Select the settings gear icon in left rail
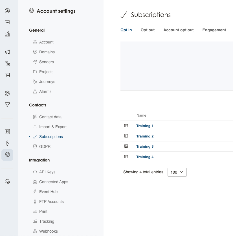This screenshot has width=233, height=236. click(7, 155)
